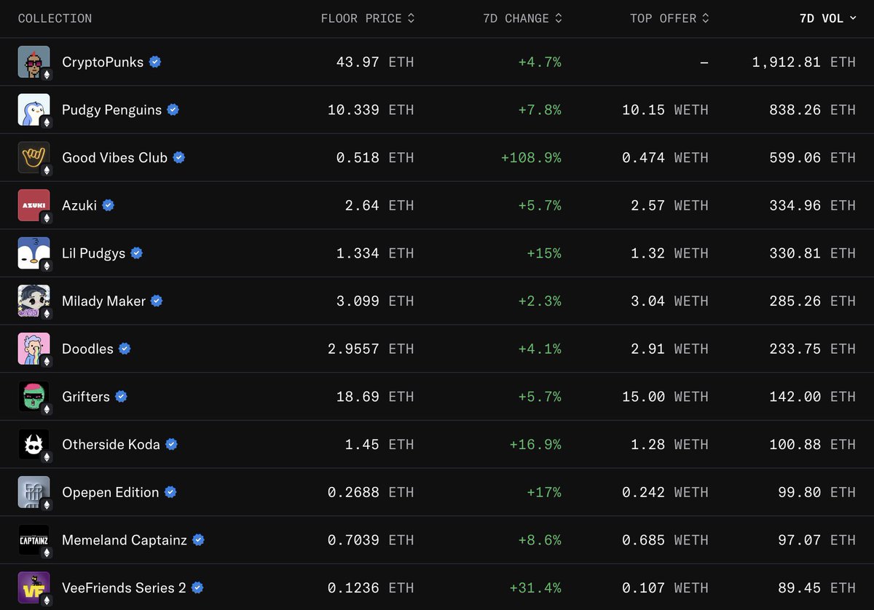This screenshot has width=874, height=610.
Task: Click the Opepen Edition avatar icon
Action: point(34,492)
